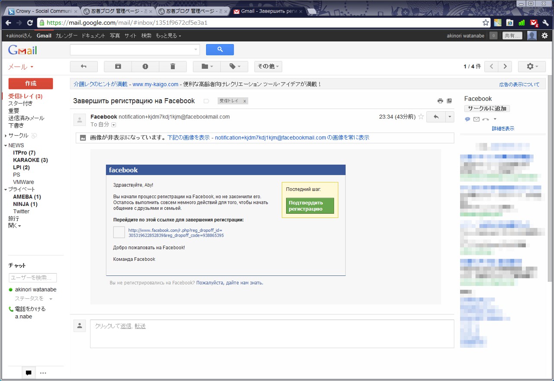Open the labels tag dropdown
Image resolution: width=554 pixels, height=381 pixels.
click(234, 67)
